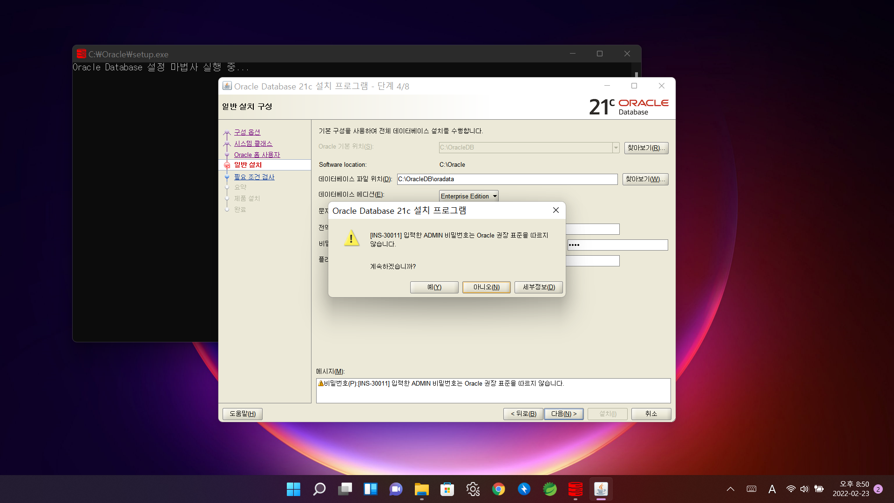Image resolution: width=894 pixels, height=503 pixels.
Task: Close the INS-30011 warning dialog
Action: pos(556,211)
